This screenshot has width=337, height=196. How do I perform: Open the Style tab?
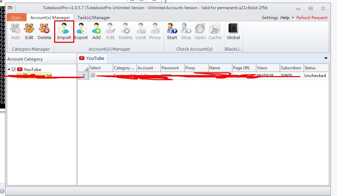pyautogui.click(x=16, y=17)
